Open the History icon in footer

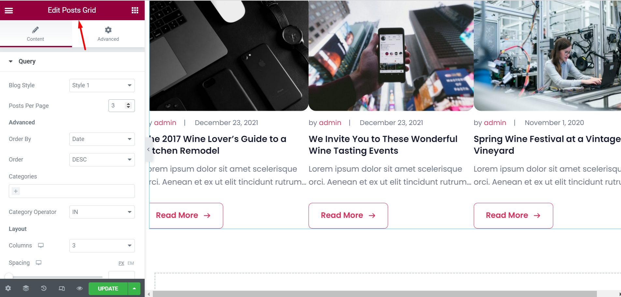(44, 288)
